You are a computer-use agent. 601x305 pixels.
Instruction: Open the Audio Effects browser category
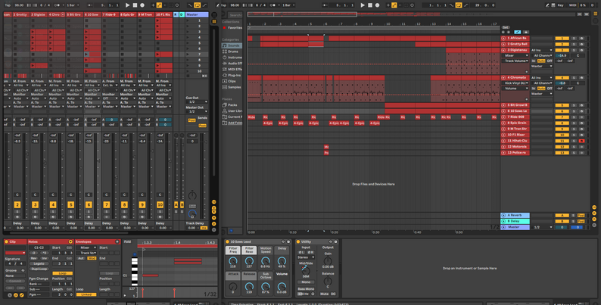click(x=232, y=64)
